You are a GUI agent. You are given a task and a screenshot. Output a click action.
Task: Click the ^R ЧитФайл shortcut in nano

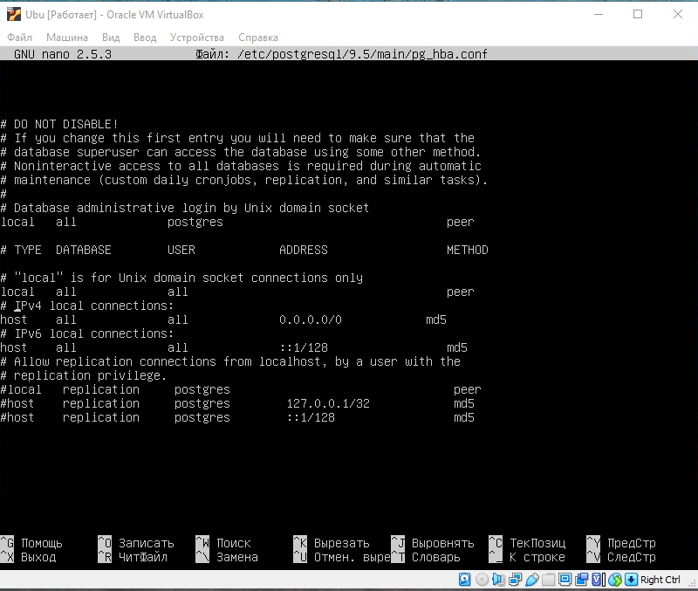(133, 557)
